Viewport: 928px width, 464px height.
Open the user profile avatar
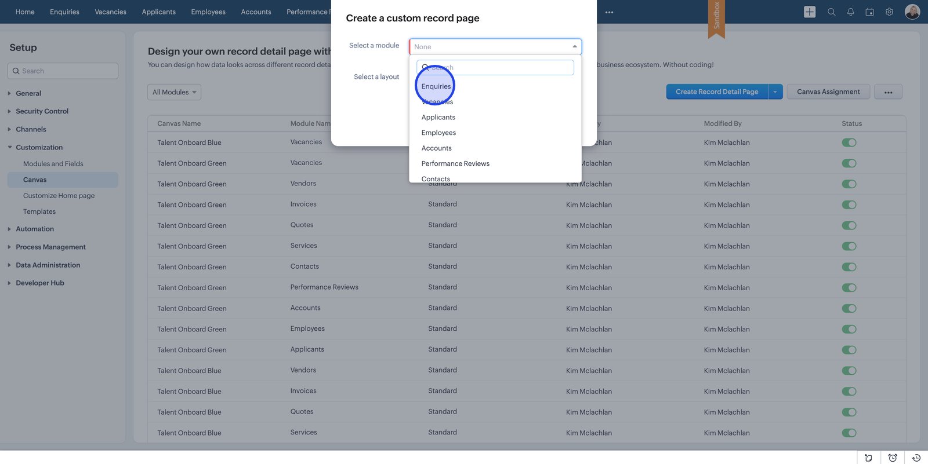(912, 12)
